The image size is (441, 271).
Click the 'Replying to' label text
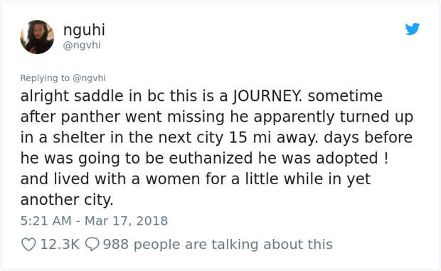[x=45, y=78]
